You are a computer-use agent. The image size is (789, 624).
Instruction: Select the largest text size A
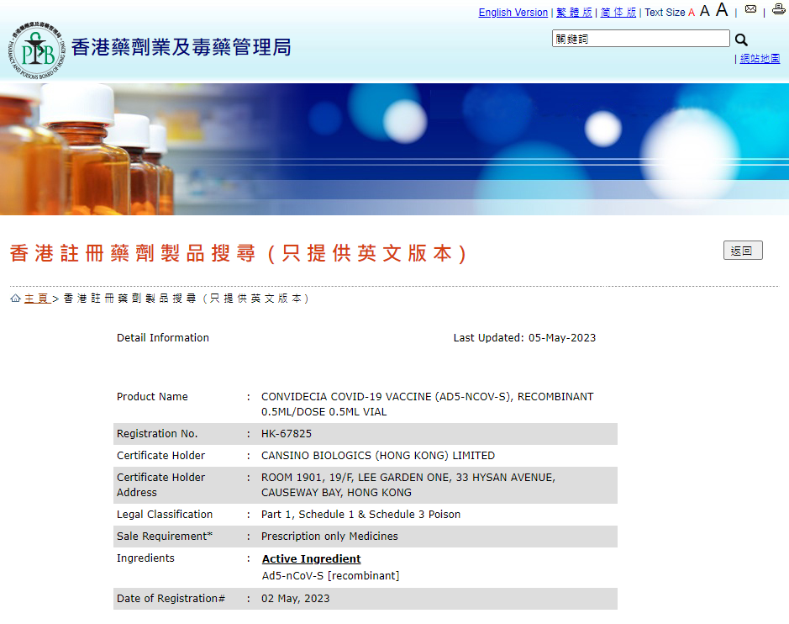[x=722, y=10]
